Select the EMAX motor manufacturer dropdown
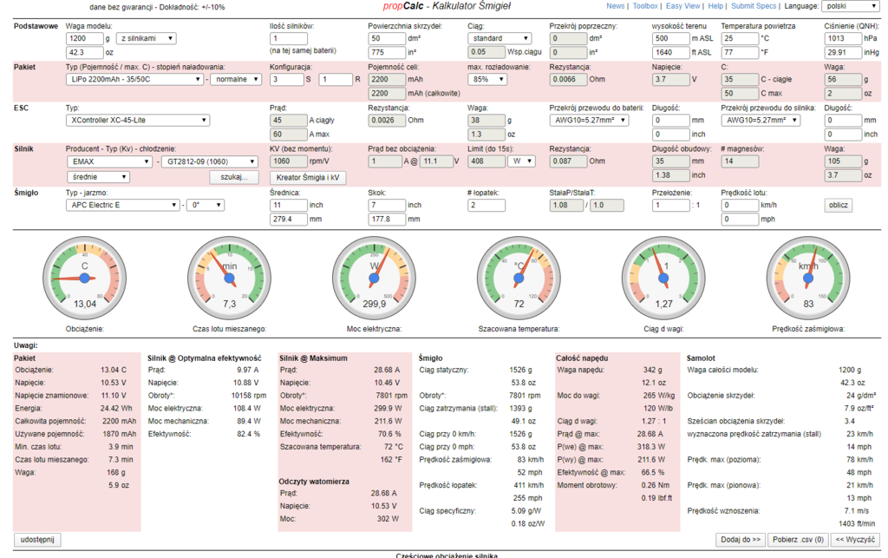The width and height of the screenshot is (888, 558). click(109, 161)
